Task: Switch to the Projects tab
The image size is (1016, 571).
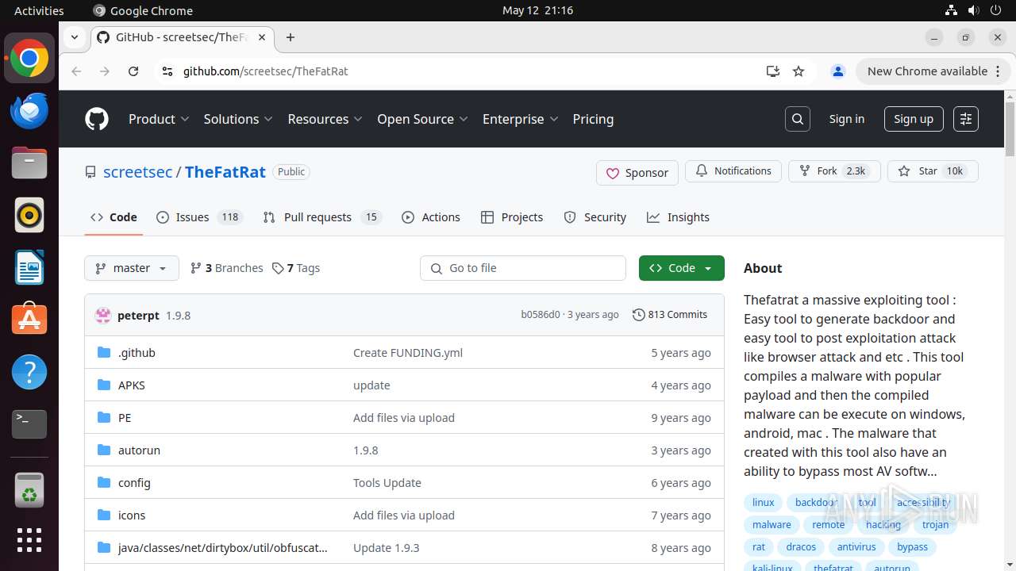Action: [x=512, y=217]
